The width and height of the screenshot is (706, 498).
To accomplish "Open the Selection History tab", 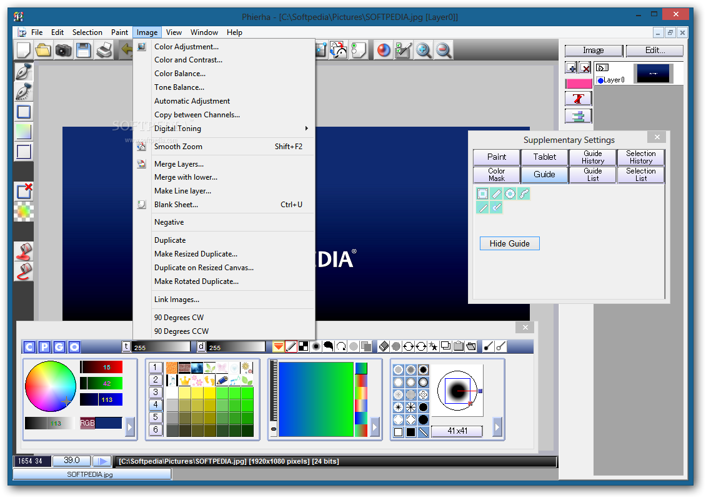I will pyautogui.click(x=641, y=157).
